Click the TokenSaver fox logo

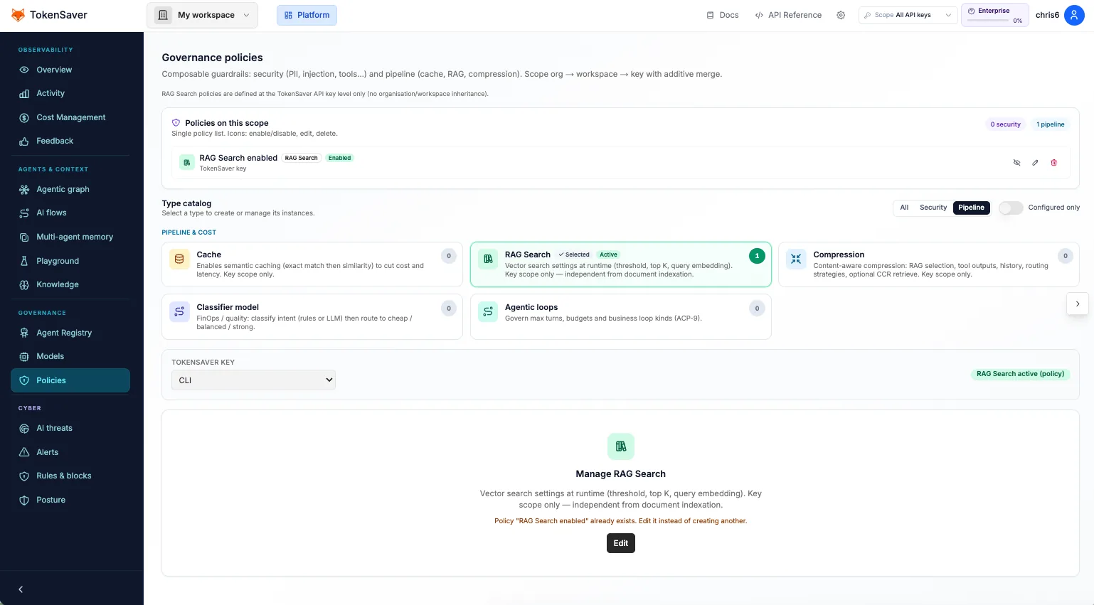coord(18,15)
